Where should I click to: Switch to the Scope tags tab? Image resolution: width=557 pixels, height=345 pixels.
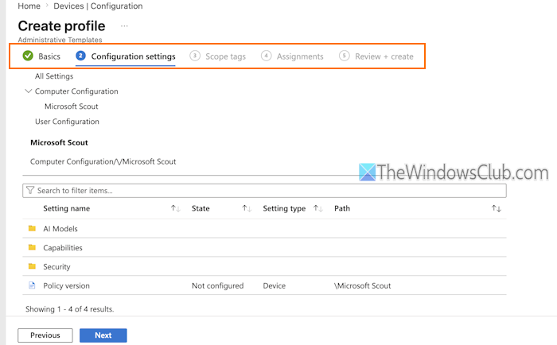225,56
